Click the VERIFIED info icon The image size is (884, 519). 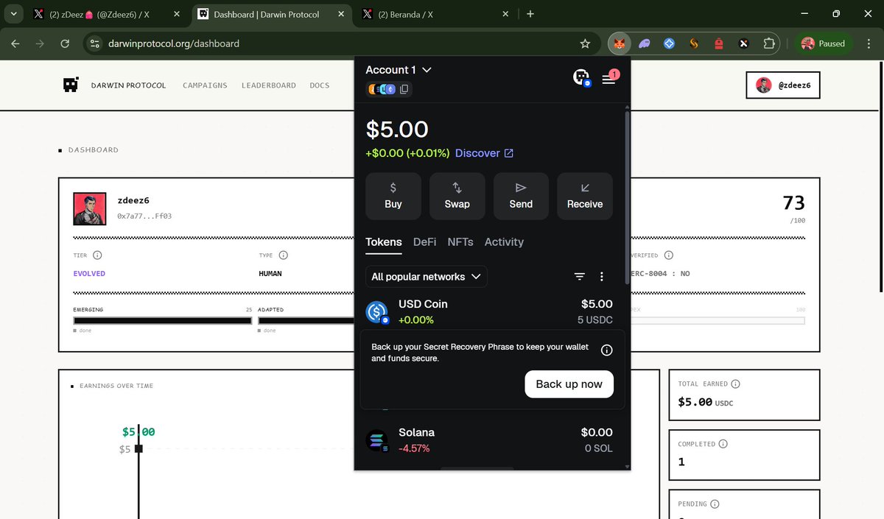point(668,255)
